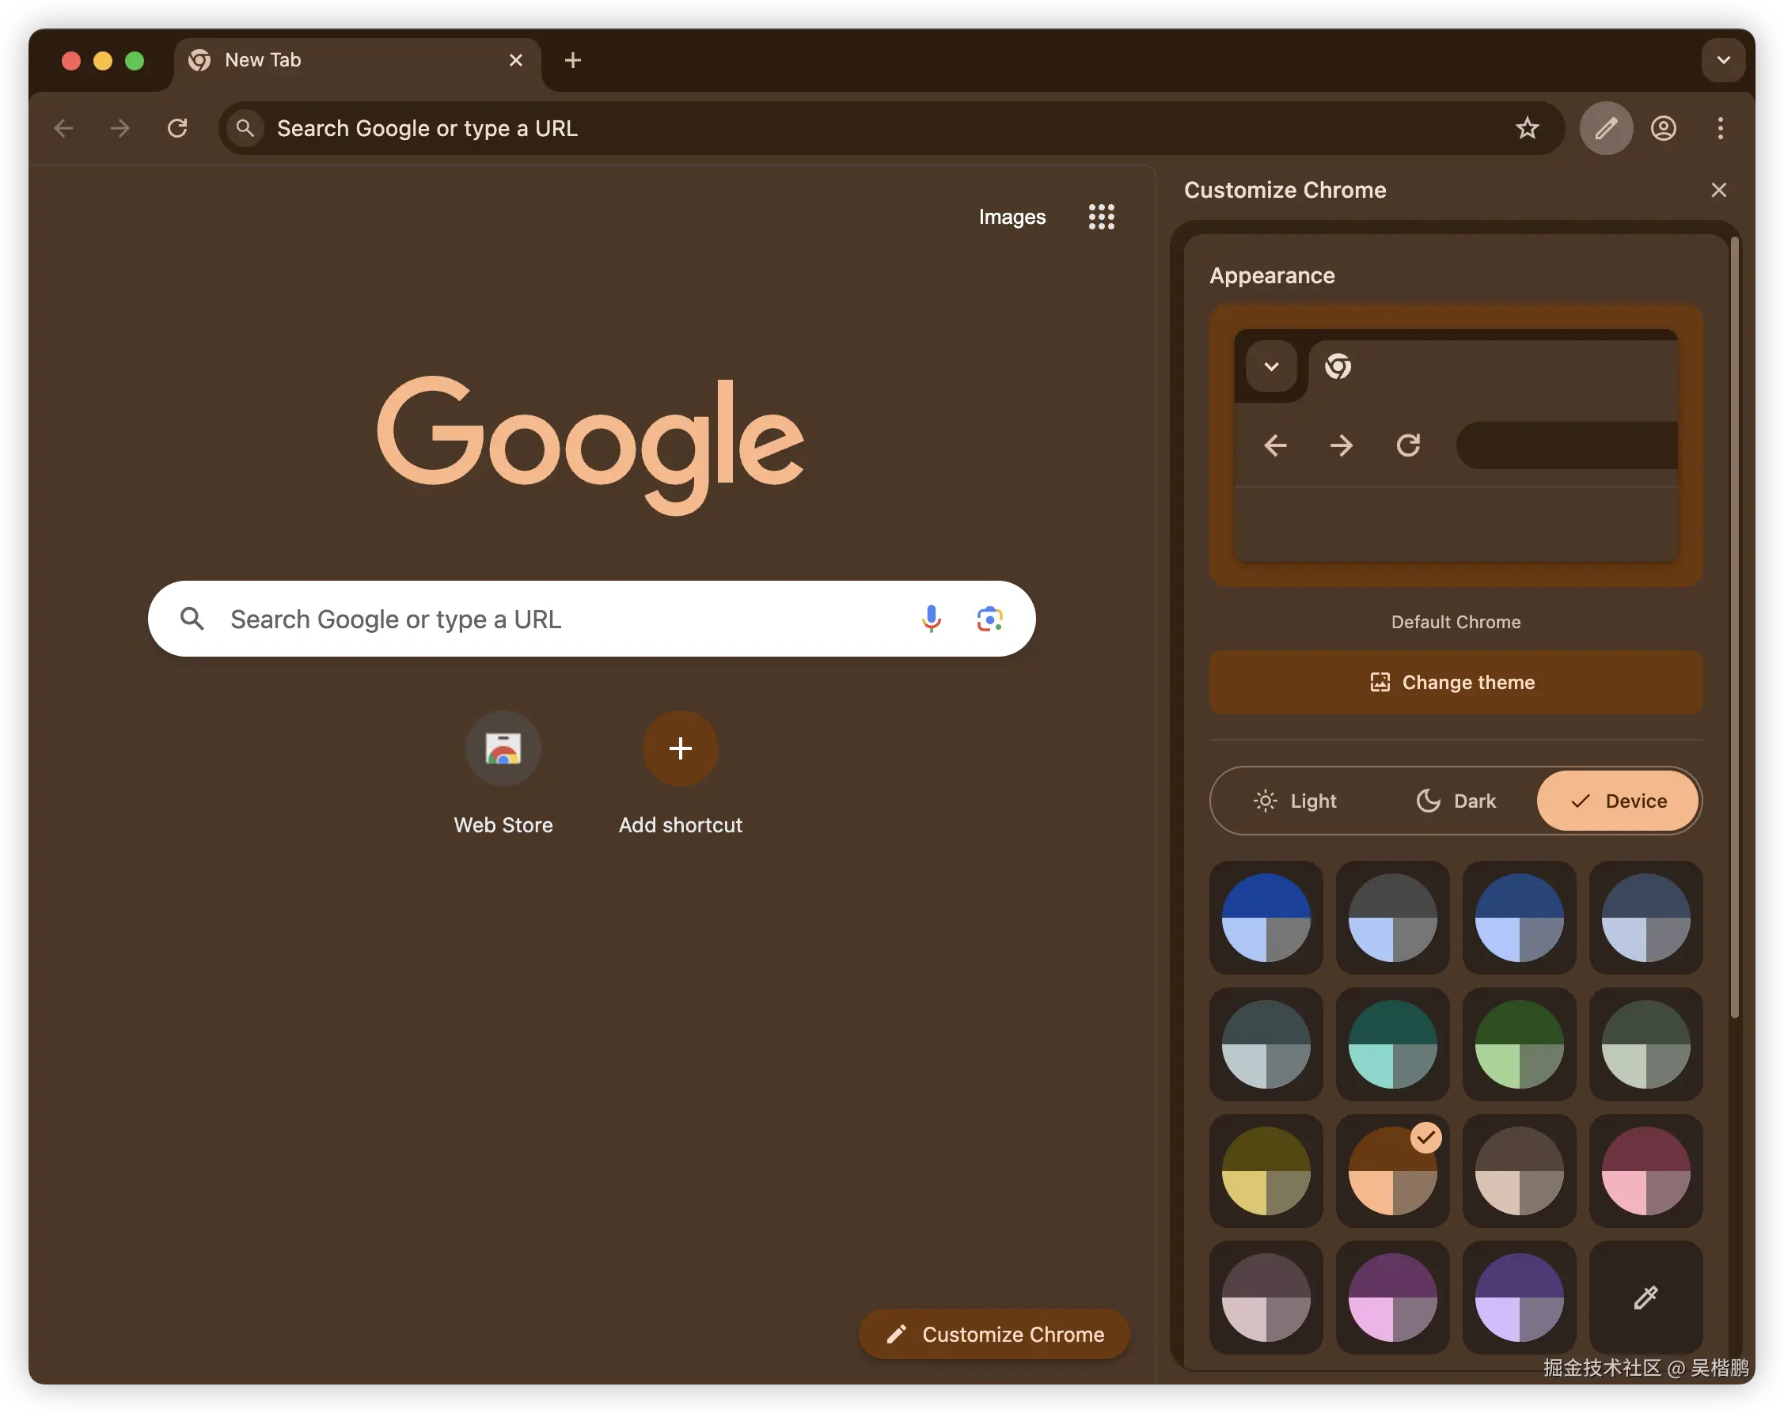Open the browser profile icon
The image size is (1784, 1413).
coord(1663,128)
